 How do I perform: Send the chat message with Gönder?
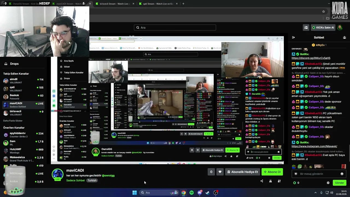[x=339, y=183]
